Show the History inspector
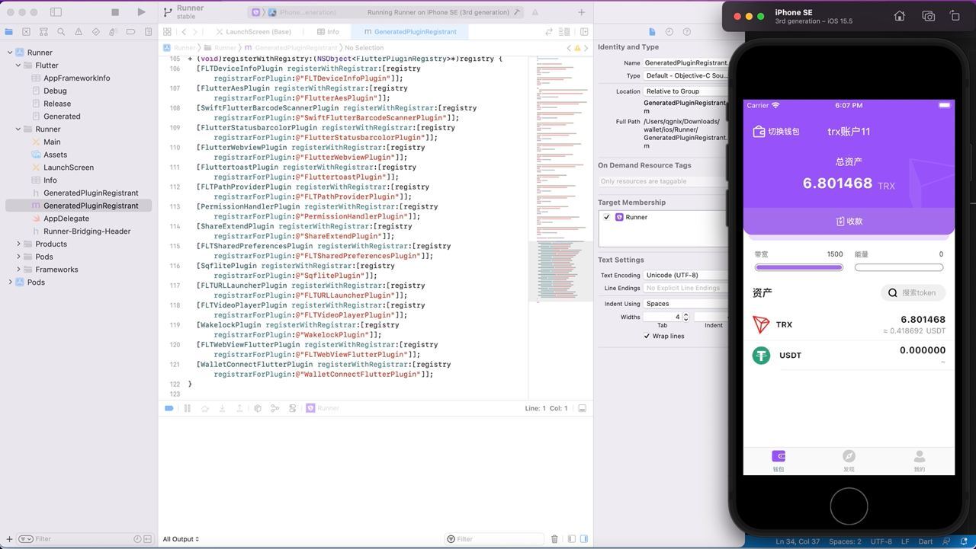The image size is (976, 549). click(x=669, y=32)
